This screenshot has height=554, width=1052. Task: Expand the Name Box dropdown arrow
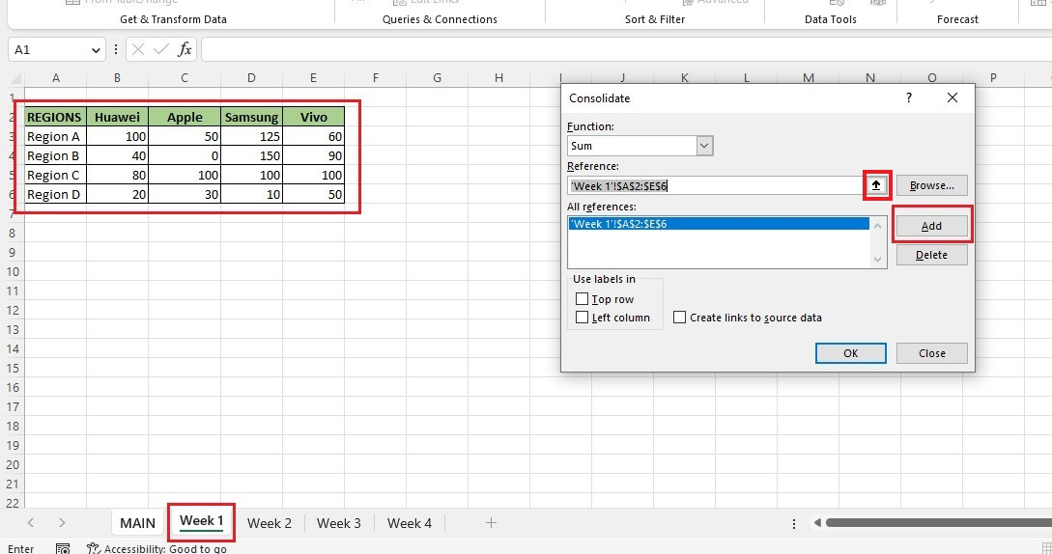(x=96, y=49)
